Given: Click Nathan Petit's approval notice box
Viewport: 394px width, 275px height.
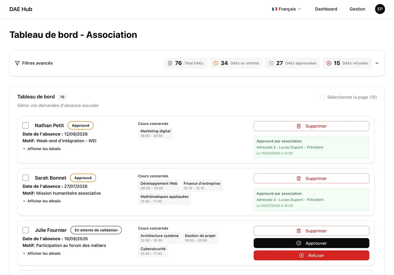Looking at the screenshot, I should click(311, 147).
